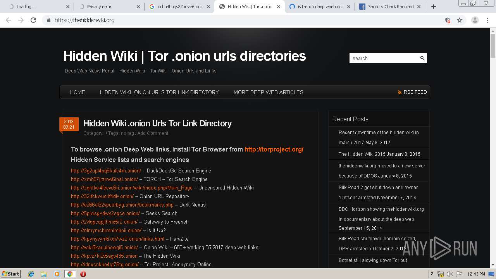Open Silk Road 2 got shut down post

378,192
